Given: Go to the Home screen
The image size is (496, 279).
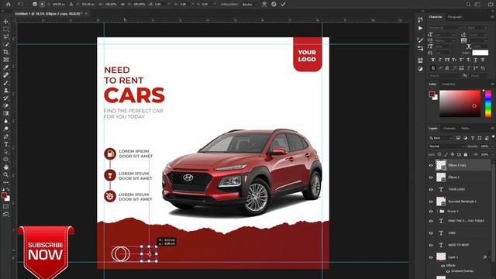Looking at the screenshot, I should click(9, 4).
